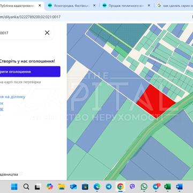Open WhatsApp from the taskbar
Viewport: 193px width, 193px height.
coord(144,187)
